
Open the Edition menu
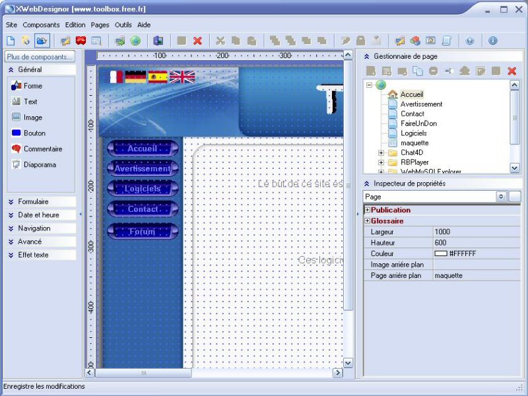point(75,24)
